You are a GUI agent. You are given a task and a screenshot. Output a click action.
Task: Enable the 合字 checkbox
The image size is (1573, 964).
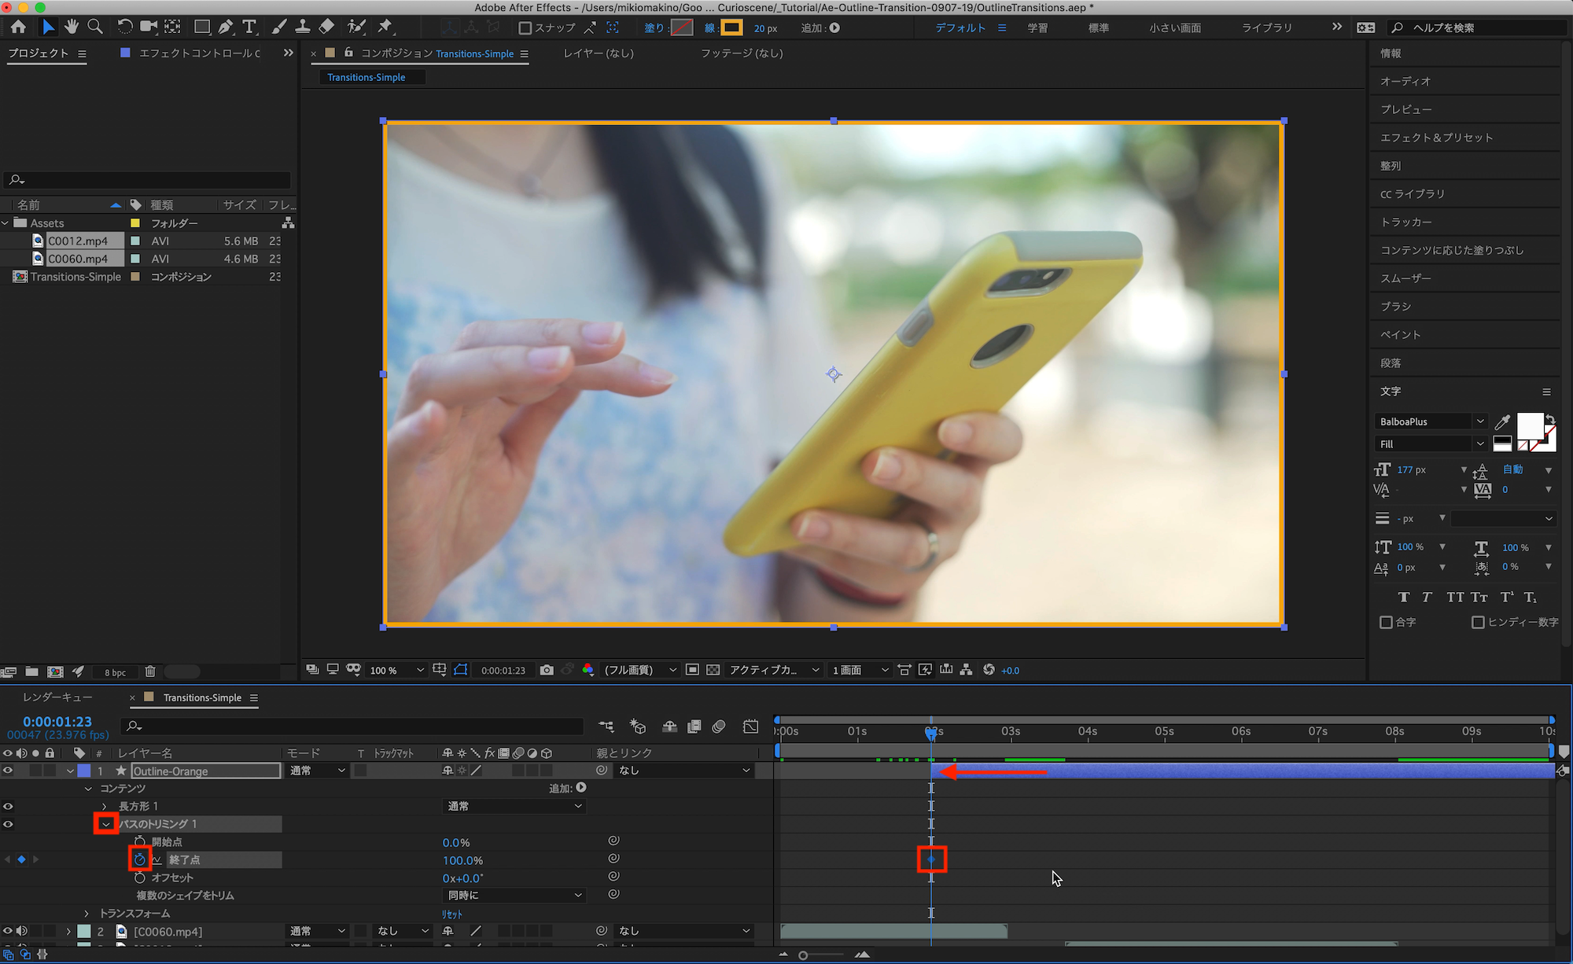(x=1386, y=622)
